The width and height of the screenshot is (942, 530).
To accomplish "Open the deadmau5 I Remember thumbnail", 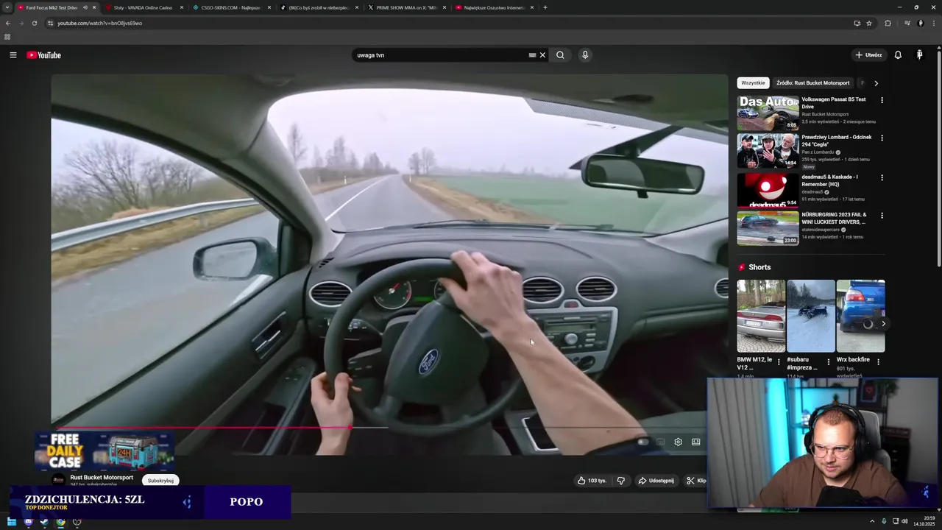I will tap(768, 190).
